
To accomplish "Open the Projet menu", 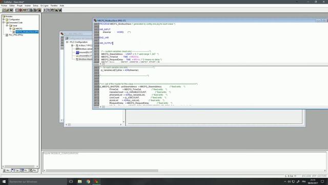I will 19,6.
